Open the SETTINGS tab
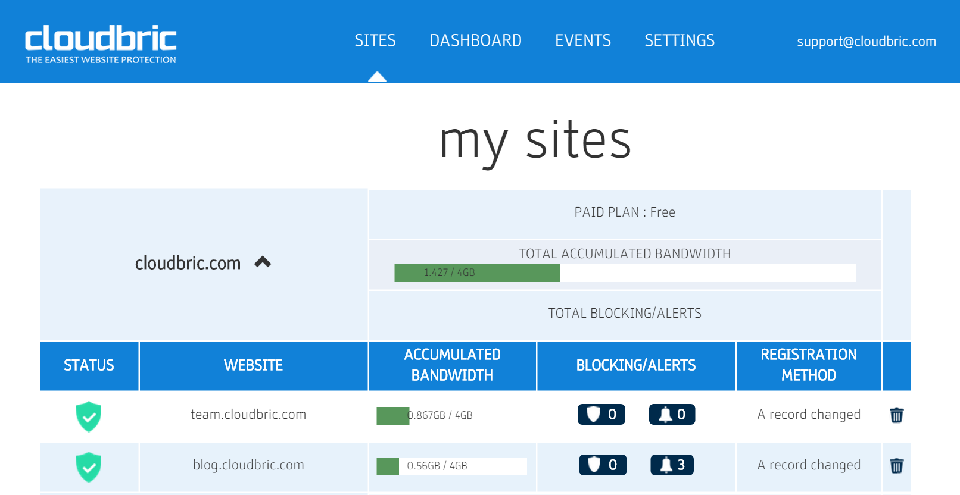Viewport: 960px width, 495px height. coord(680,40)
